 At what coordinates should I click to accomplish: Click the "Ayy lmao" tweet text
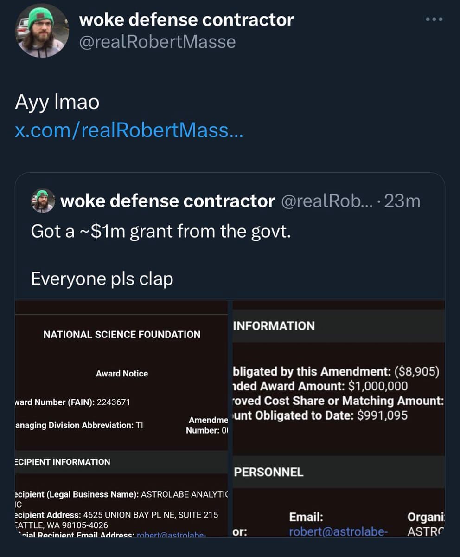tap(57, 102)
